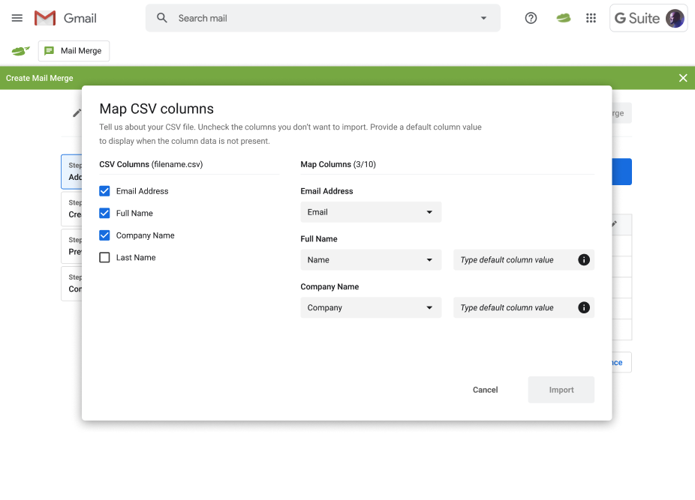The width and height of the screenshot is (695, 500).
Task: Open the Help question mark icon
Action: click(531, 18)
